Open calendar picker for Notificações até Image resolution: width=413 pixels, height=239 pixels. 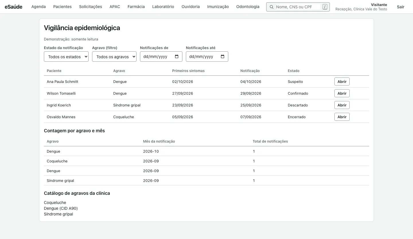[x=223, y=57]
